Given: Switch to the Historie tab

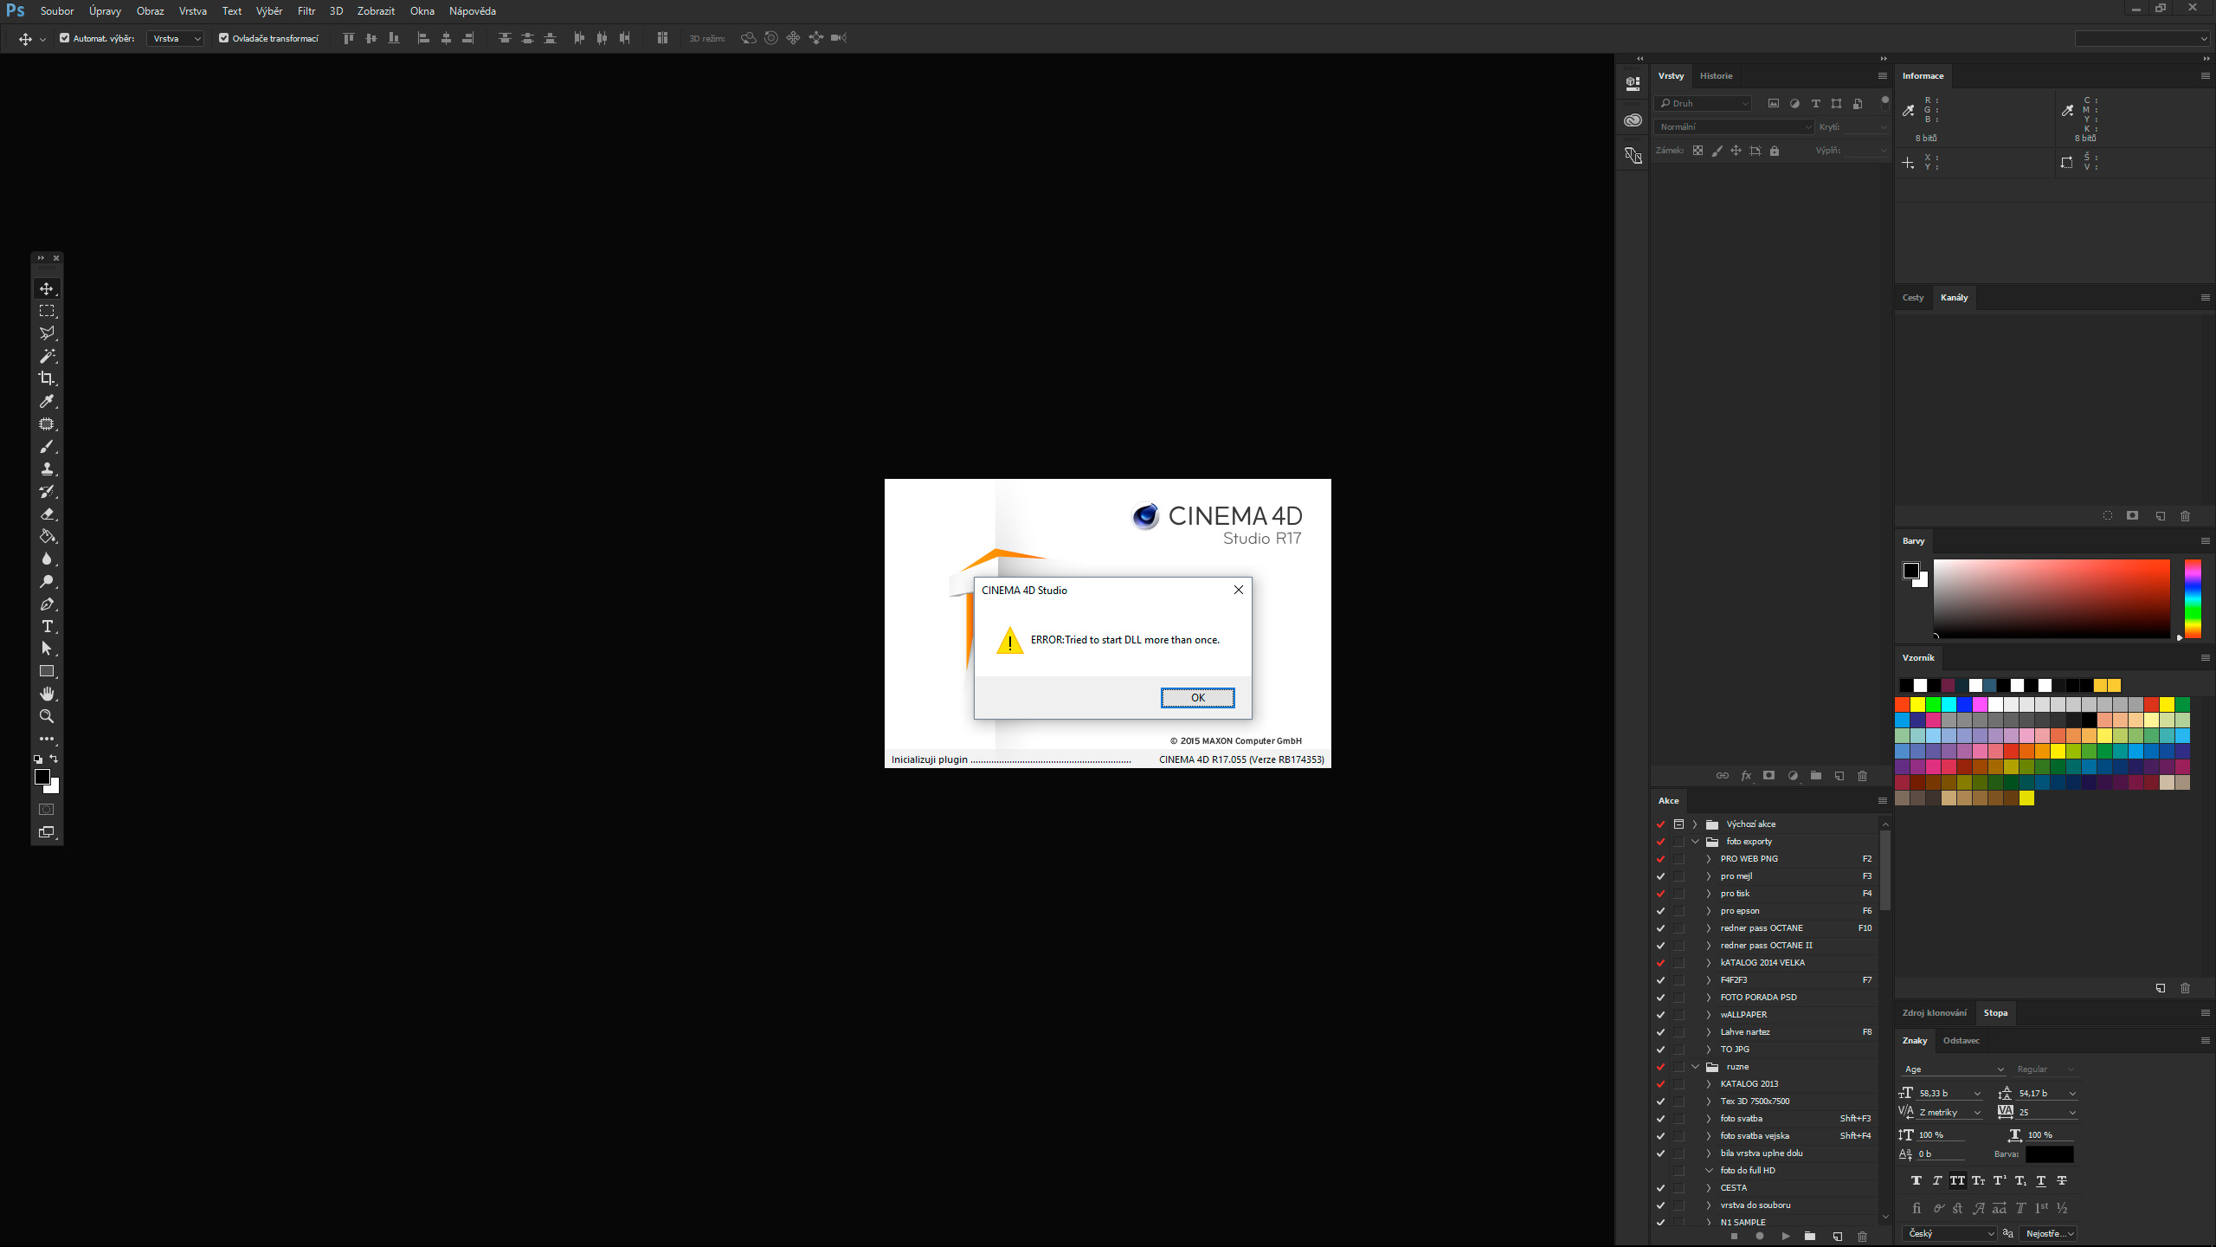Looking at the screenshot, I should [1716, 76].
